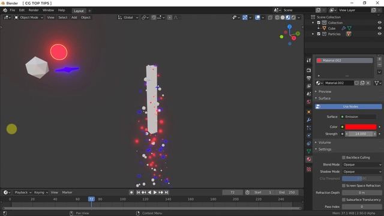384x216 pixels.
Task: Open the Object Constraints properties tab
Action: pyautogui.click(x=309, y=143)
